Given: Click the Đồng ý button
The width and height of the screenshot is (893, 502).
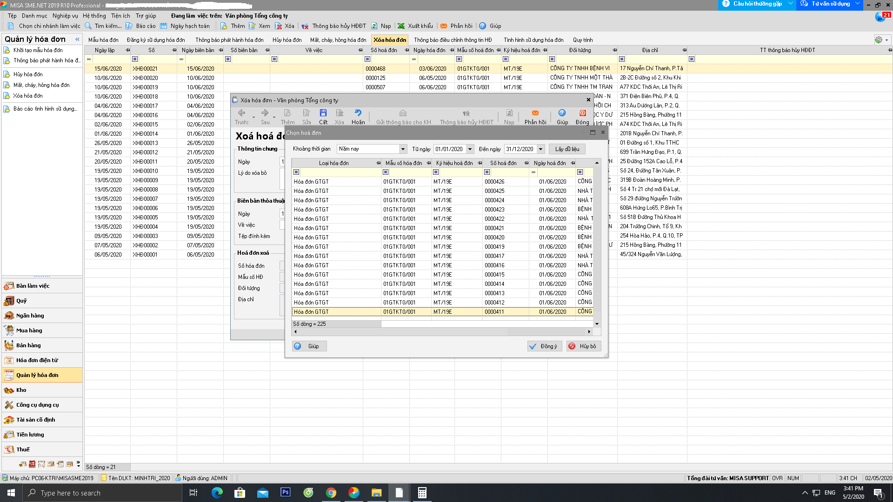Looking at the screenshot, I should tap(545, 346).
